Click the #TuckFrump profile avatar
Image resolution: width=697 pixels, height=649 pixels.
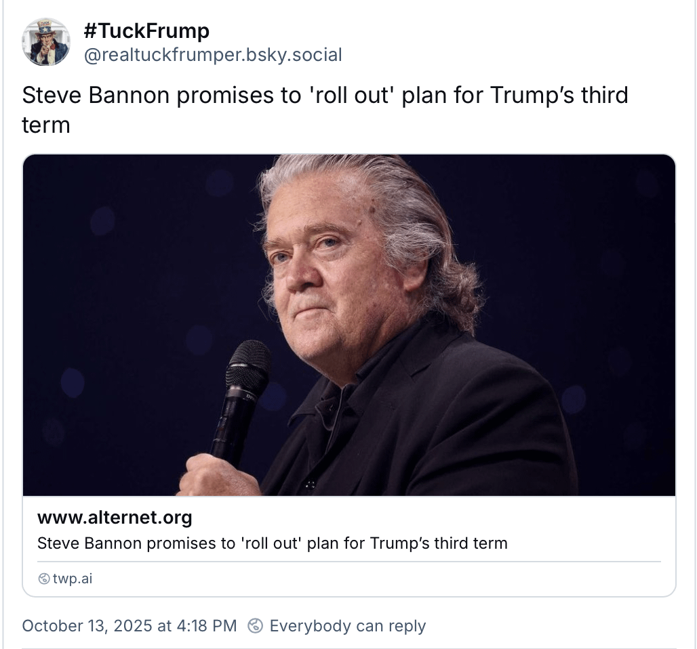pyautogui.click(x=46, y=42)
